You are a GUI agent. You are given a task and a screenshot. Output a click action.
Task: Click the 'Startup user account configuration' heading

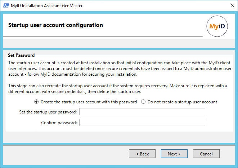55,25
